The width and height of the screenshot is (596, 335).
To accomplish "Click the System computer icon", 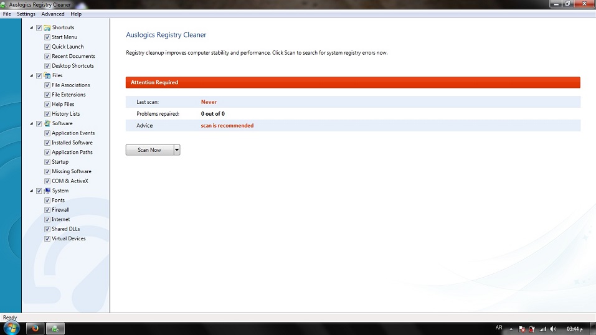I will pyautogui.click(x=47, y=191).
